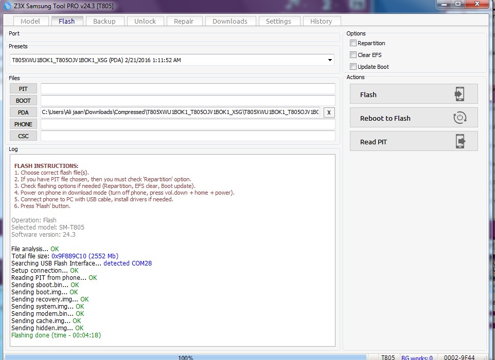Click 'Sending hidden.img... OK' log line
495x360 pixels.
click(47, 328)
